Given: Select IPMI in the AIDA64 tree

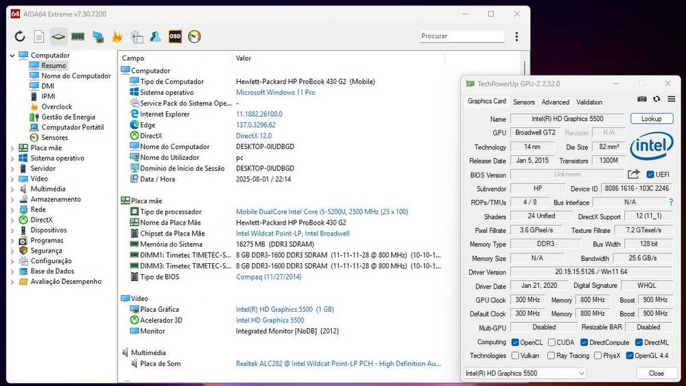Looking at the screenshot, I should [x=48, y=96].
